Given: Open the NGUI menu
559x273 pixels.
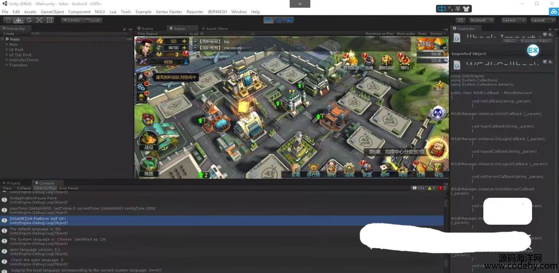Looking at the screenshot, I should 100,12.
